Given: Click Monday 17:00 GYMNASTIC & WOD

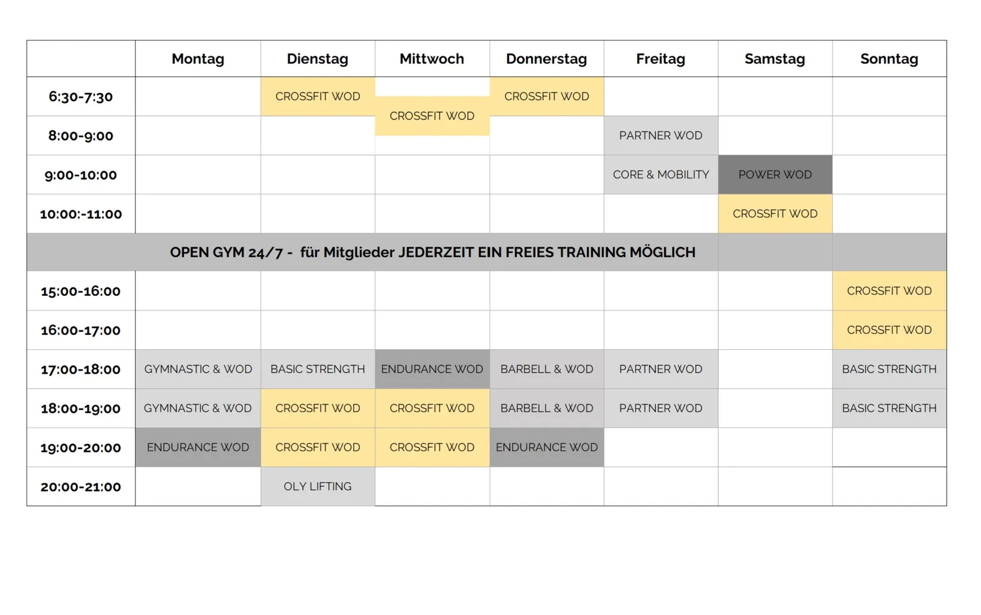Looking at the screenshot, I should click(197, 369).
